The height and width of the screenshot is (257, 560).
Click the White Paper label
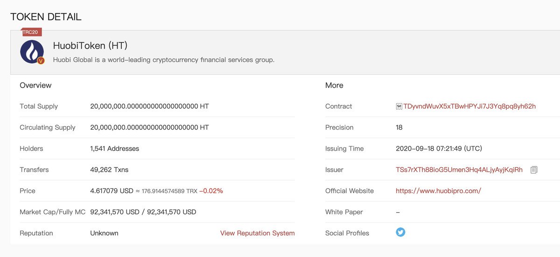pos(344,212)
